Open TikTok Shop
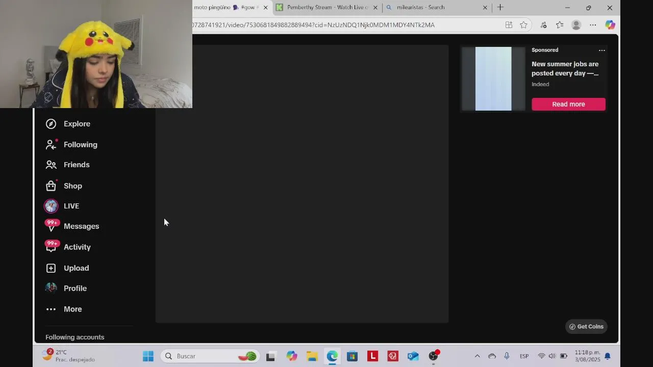The height and width of the screenshot is (367, 653). 64,186
